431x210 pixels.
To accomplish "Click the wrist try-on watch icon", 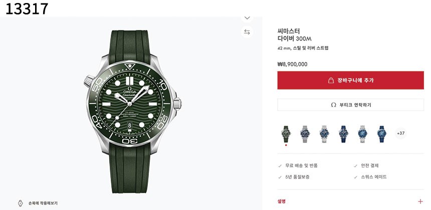I will pyautogui.click(x=21, y=203).
